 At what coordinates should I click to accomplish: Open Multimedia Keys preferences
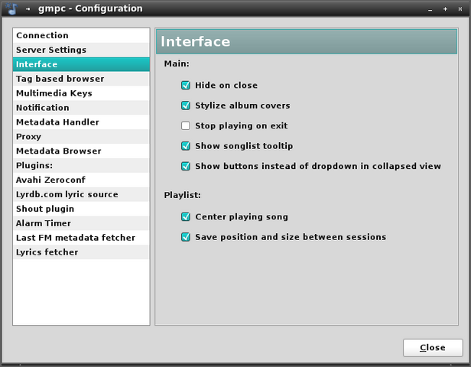(81, 93)
